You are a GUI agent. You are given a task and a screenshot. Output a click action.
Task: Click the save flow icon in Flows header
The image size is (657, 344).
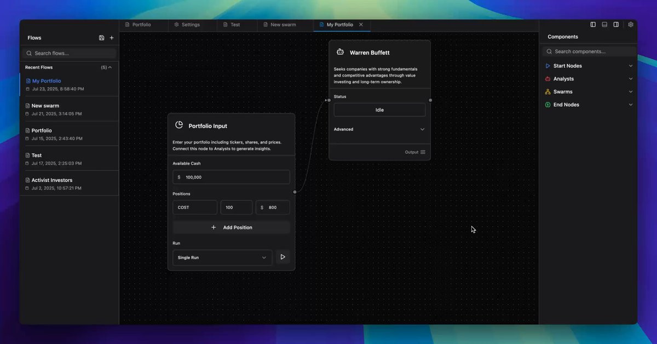(102, 38)
